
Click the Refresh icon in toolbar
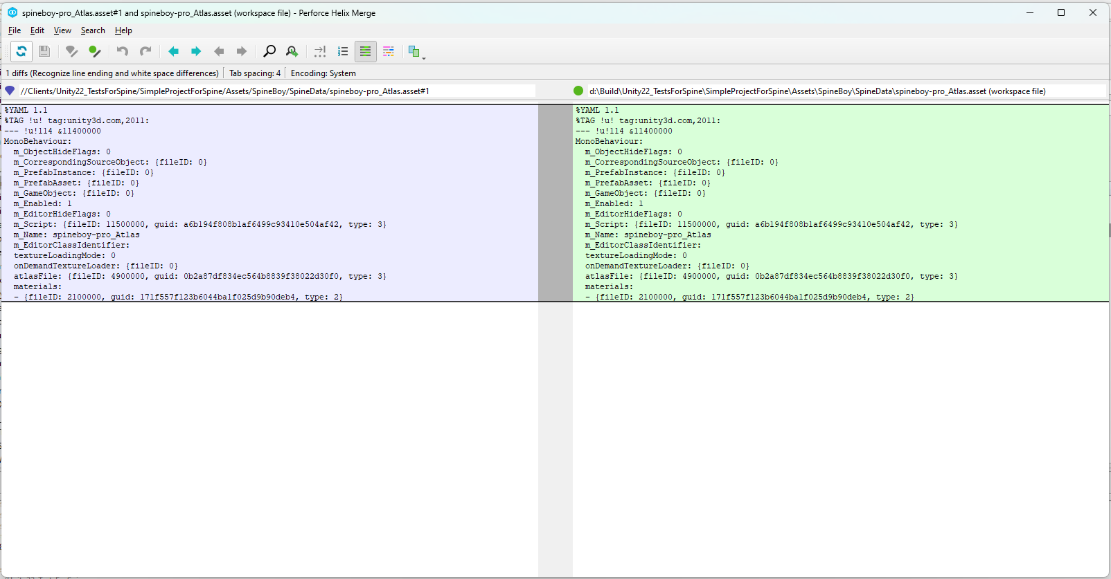click(x=21, y=51)
